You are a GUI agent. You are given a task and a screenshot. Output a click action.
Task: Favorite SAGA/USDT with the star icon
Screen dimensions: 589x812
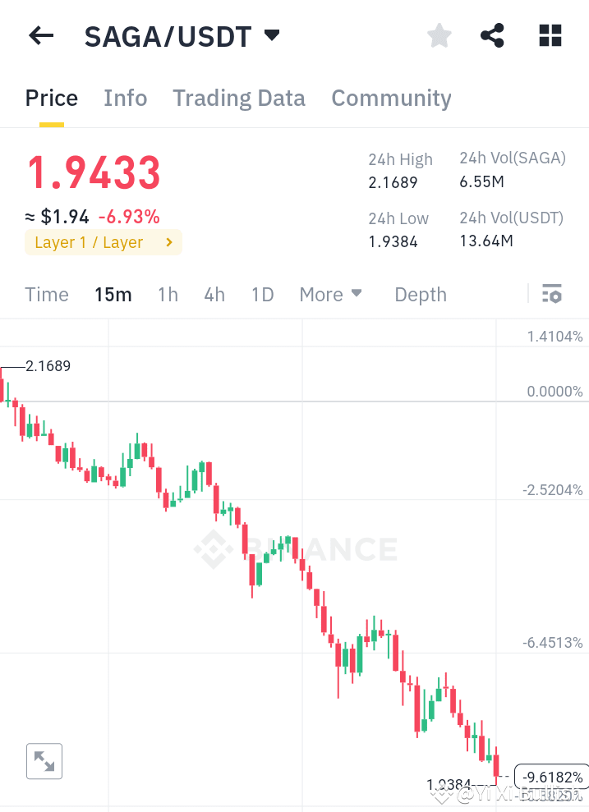pyautogui.click(x=439, y=35)
